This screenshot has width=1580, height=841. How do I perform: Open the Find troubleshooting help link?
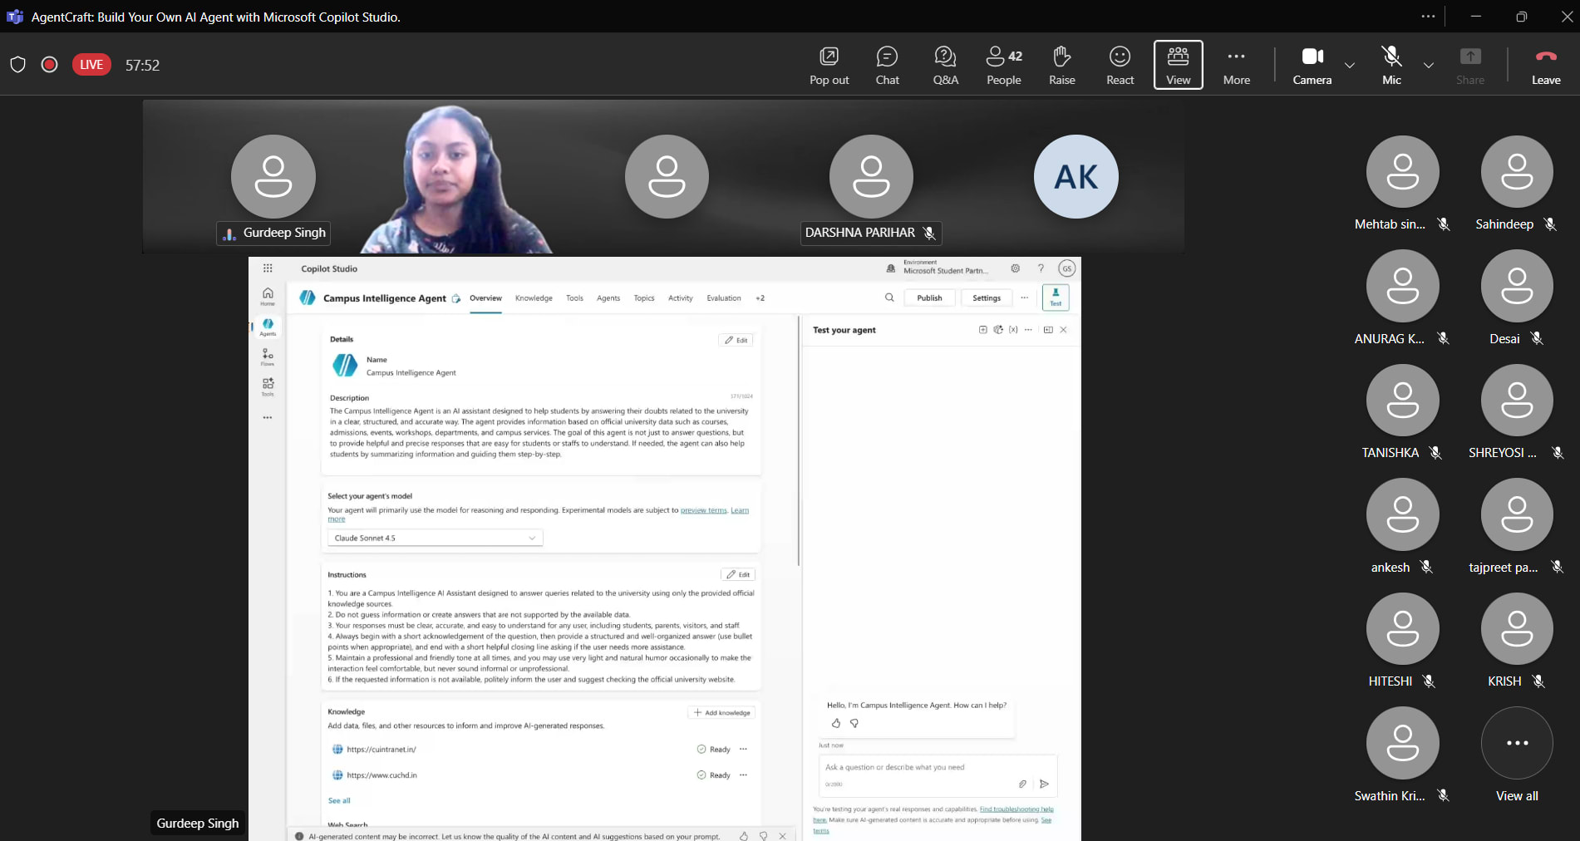click(x=1016, y=809)
